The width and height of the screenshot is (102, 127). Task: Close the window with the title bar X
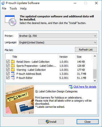point(96,3)
